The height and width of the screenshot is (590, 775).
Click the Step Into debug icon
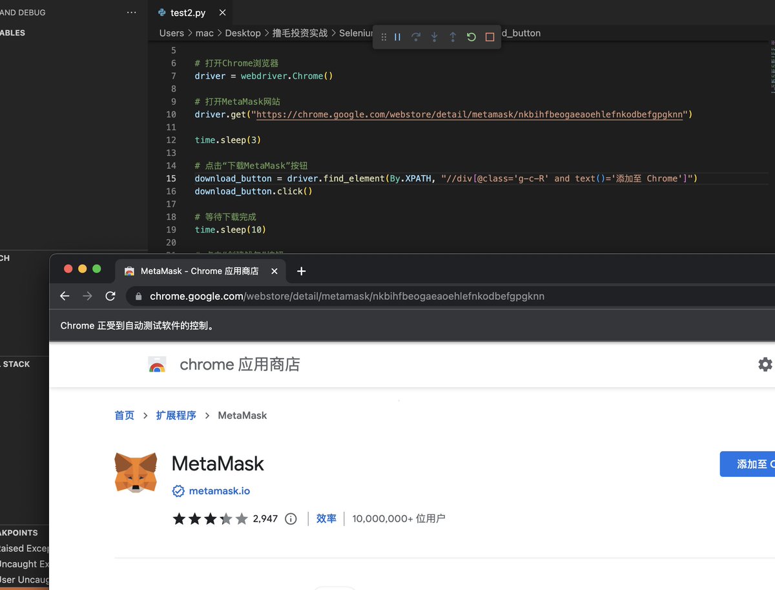434,37
